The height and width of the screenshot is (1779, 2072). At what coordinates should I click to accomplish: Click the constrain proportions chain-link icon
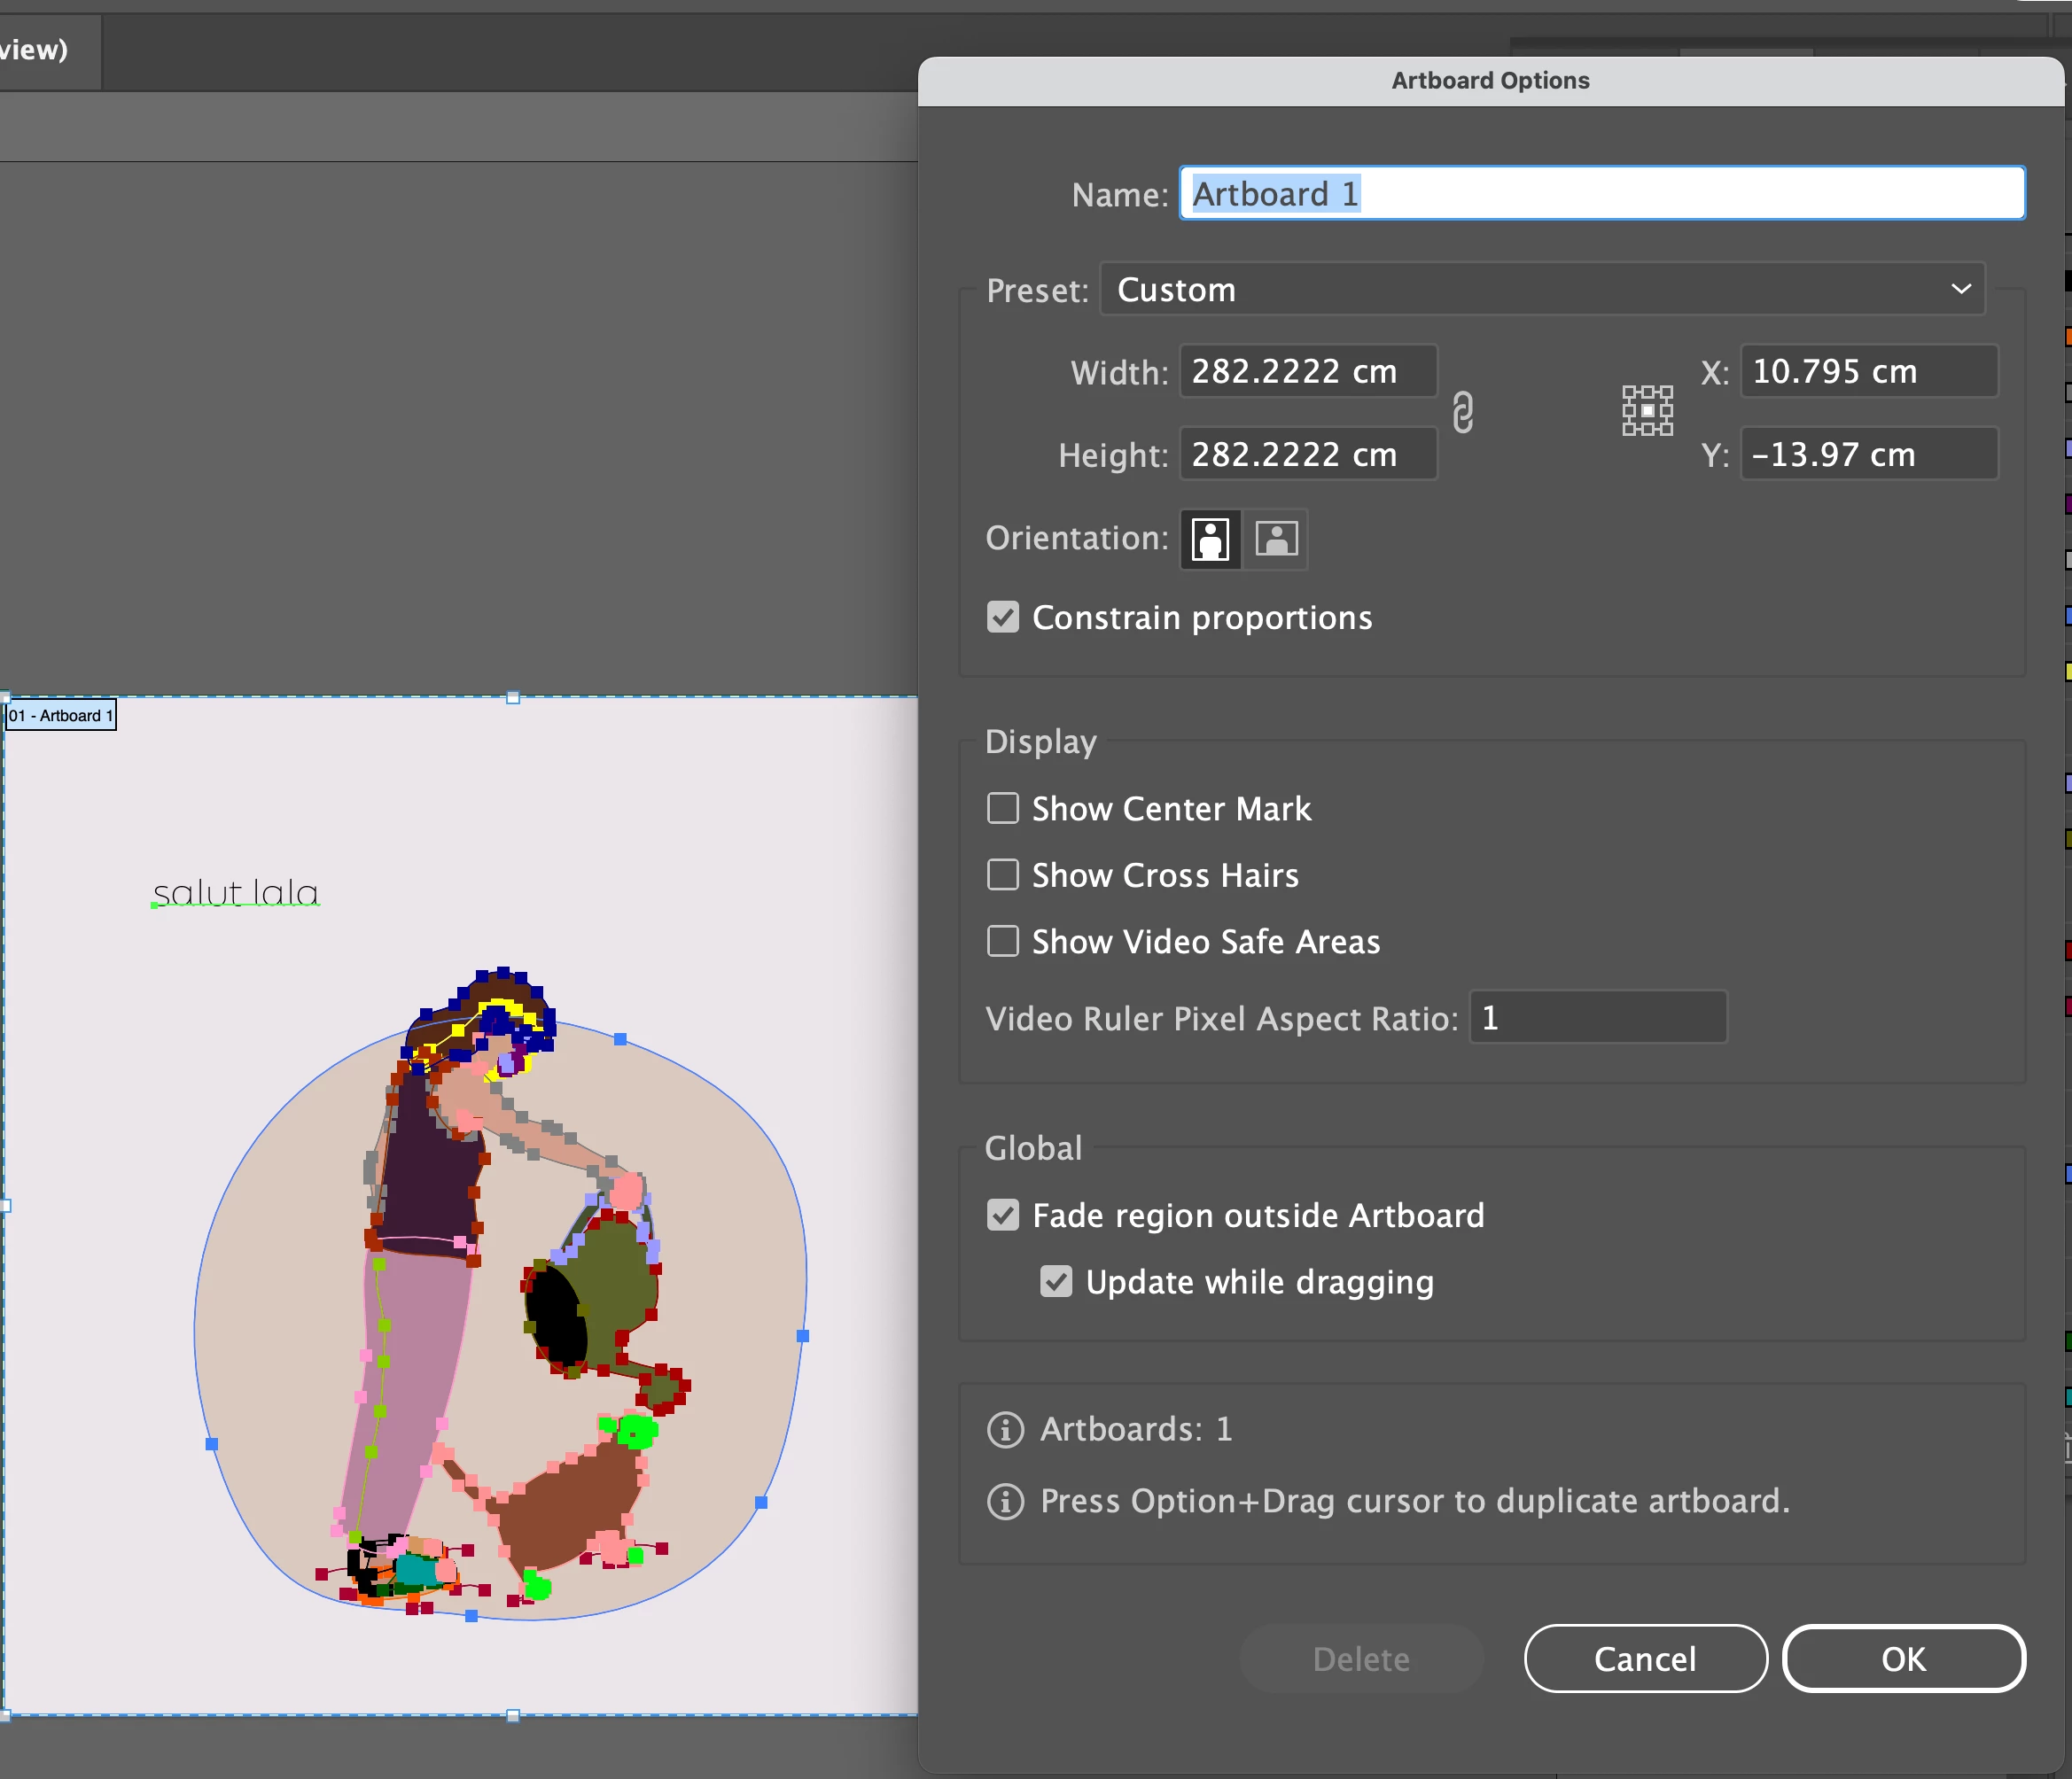click(1462, 412)
